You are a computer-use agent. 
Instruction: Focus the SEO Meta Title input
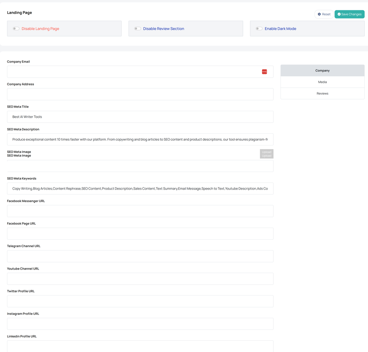coord(140,117)
